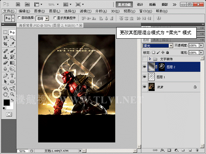This screenshot has width=206, height=154.
Task: Select the 3D Camera Orbit tool
Action: point(12,89)
